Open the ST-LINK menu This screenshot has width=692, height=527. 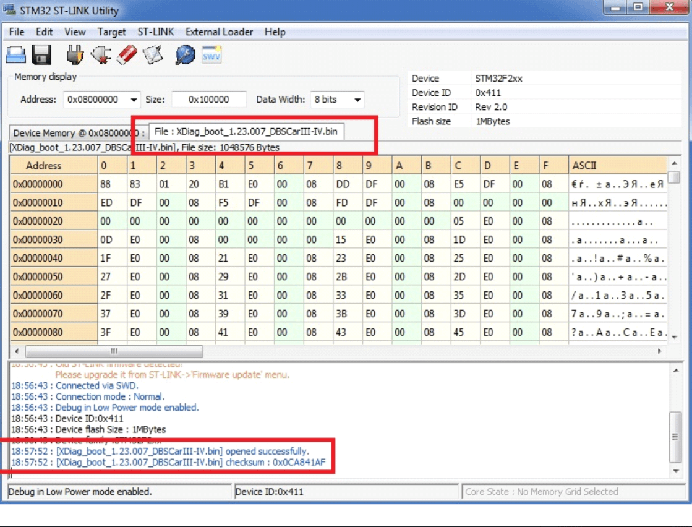tap(156, 32)
